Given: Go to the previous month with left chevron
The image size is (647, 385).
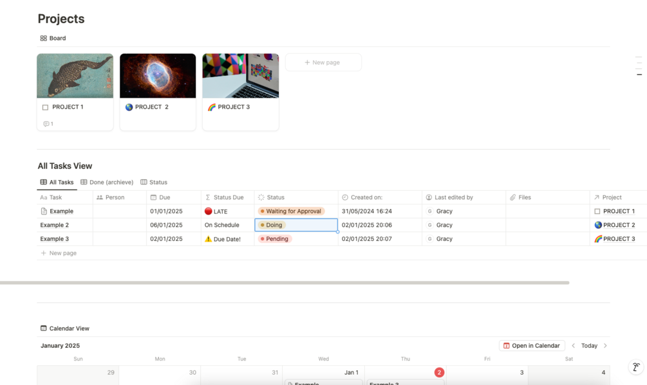Looking at the screenshot, I should pyautogui.click(x=573, y=346).
